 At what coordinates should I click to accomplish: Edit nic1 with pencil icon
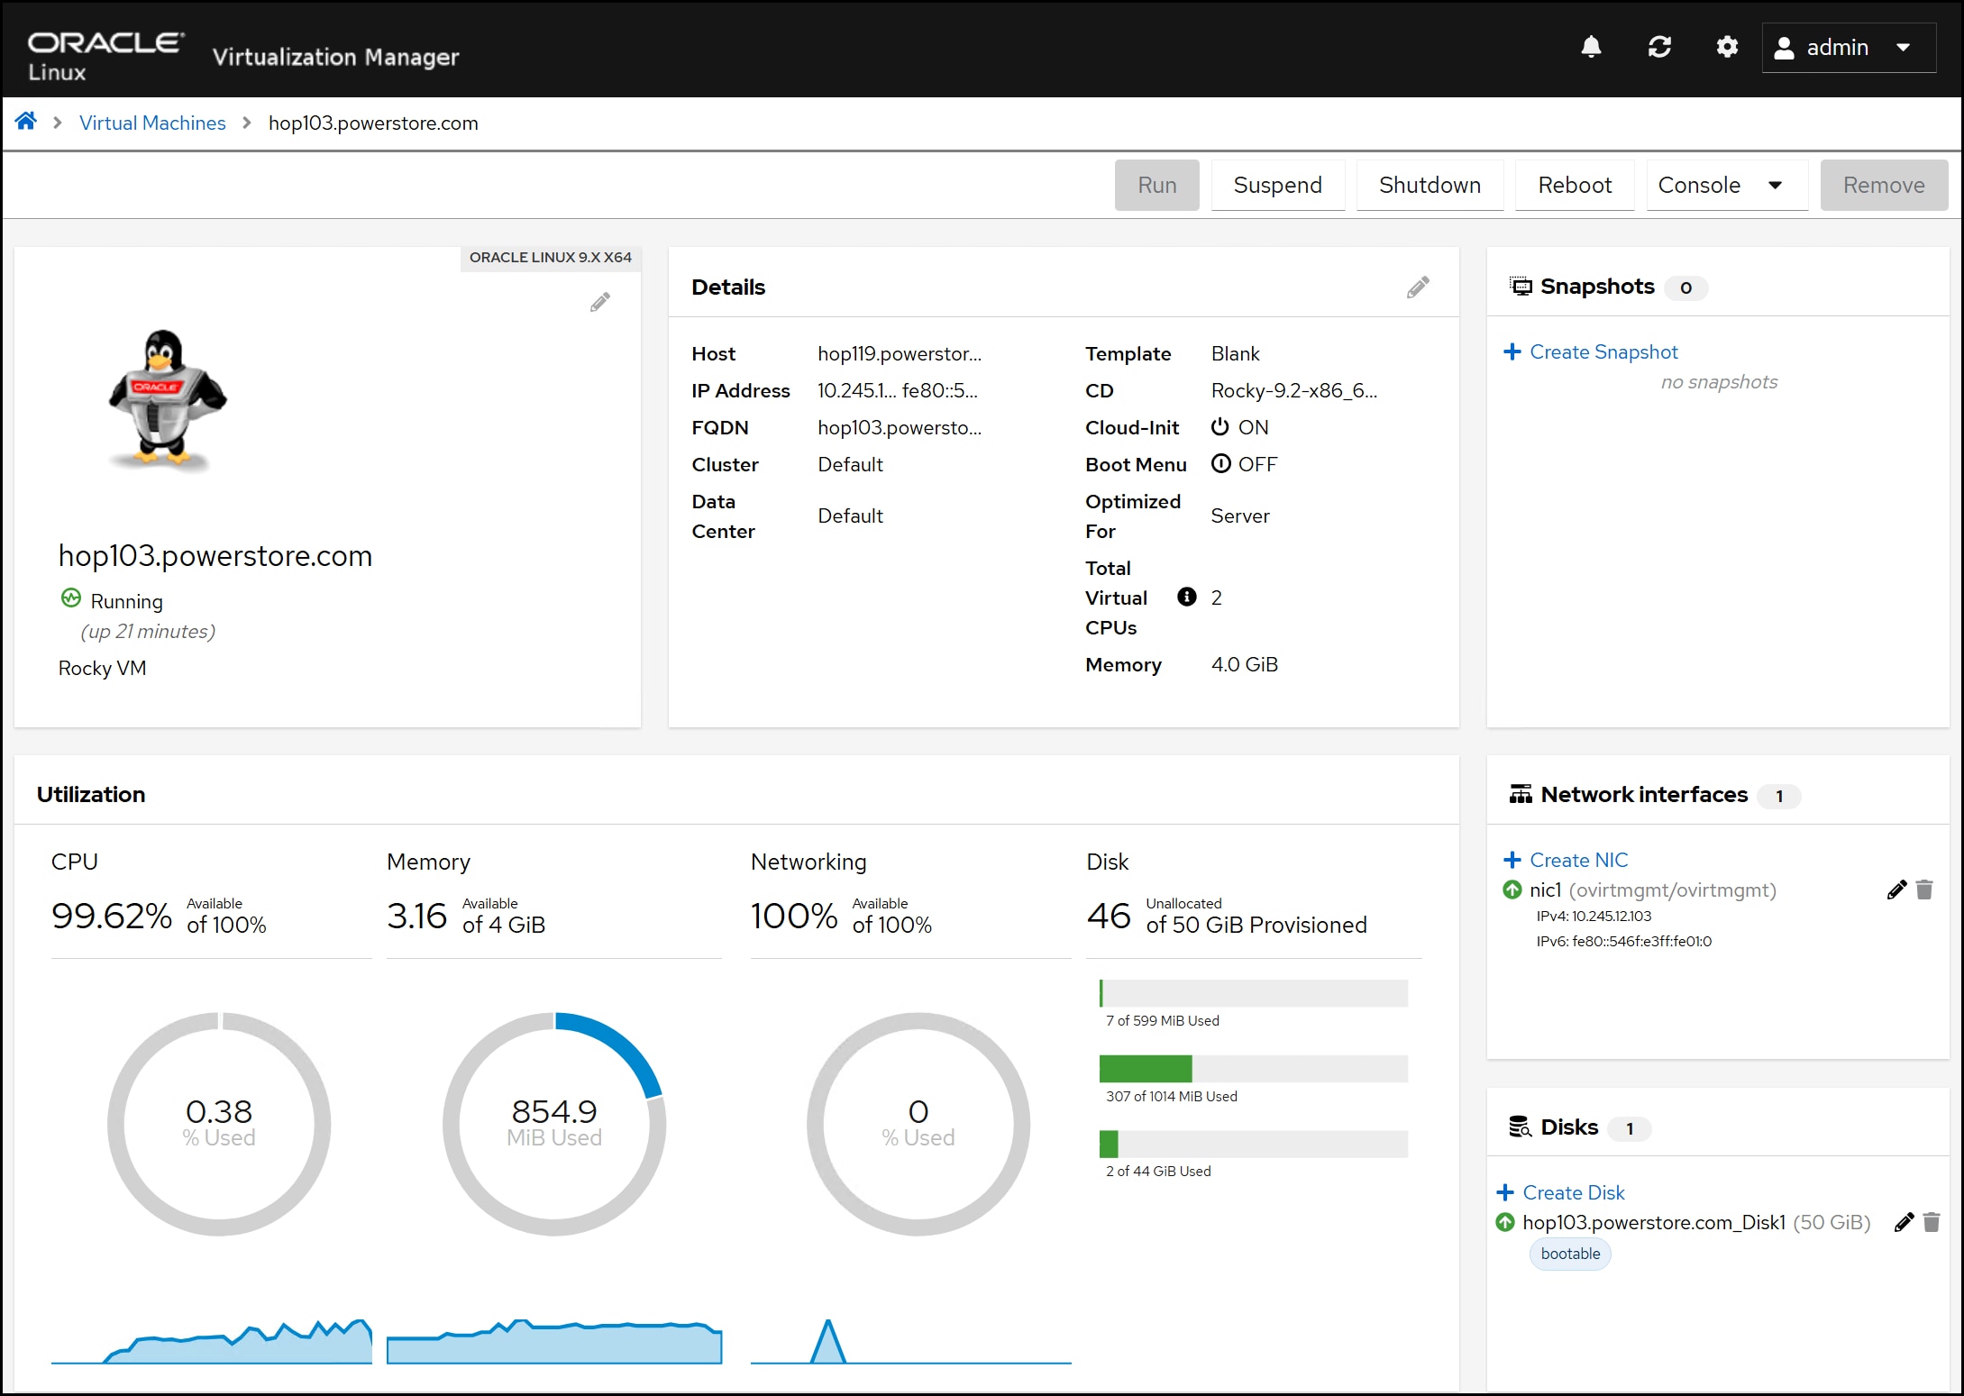[1896, 890]
